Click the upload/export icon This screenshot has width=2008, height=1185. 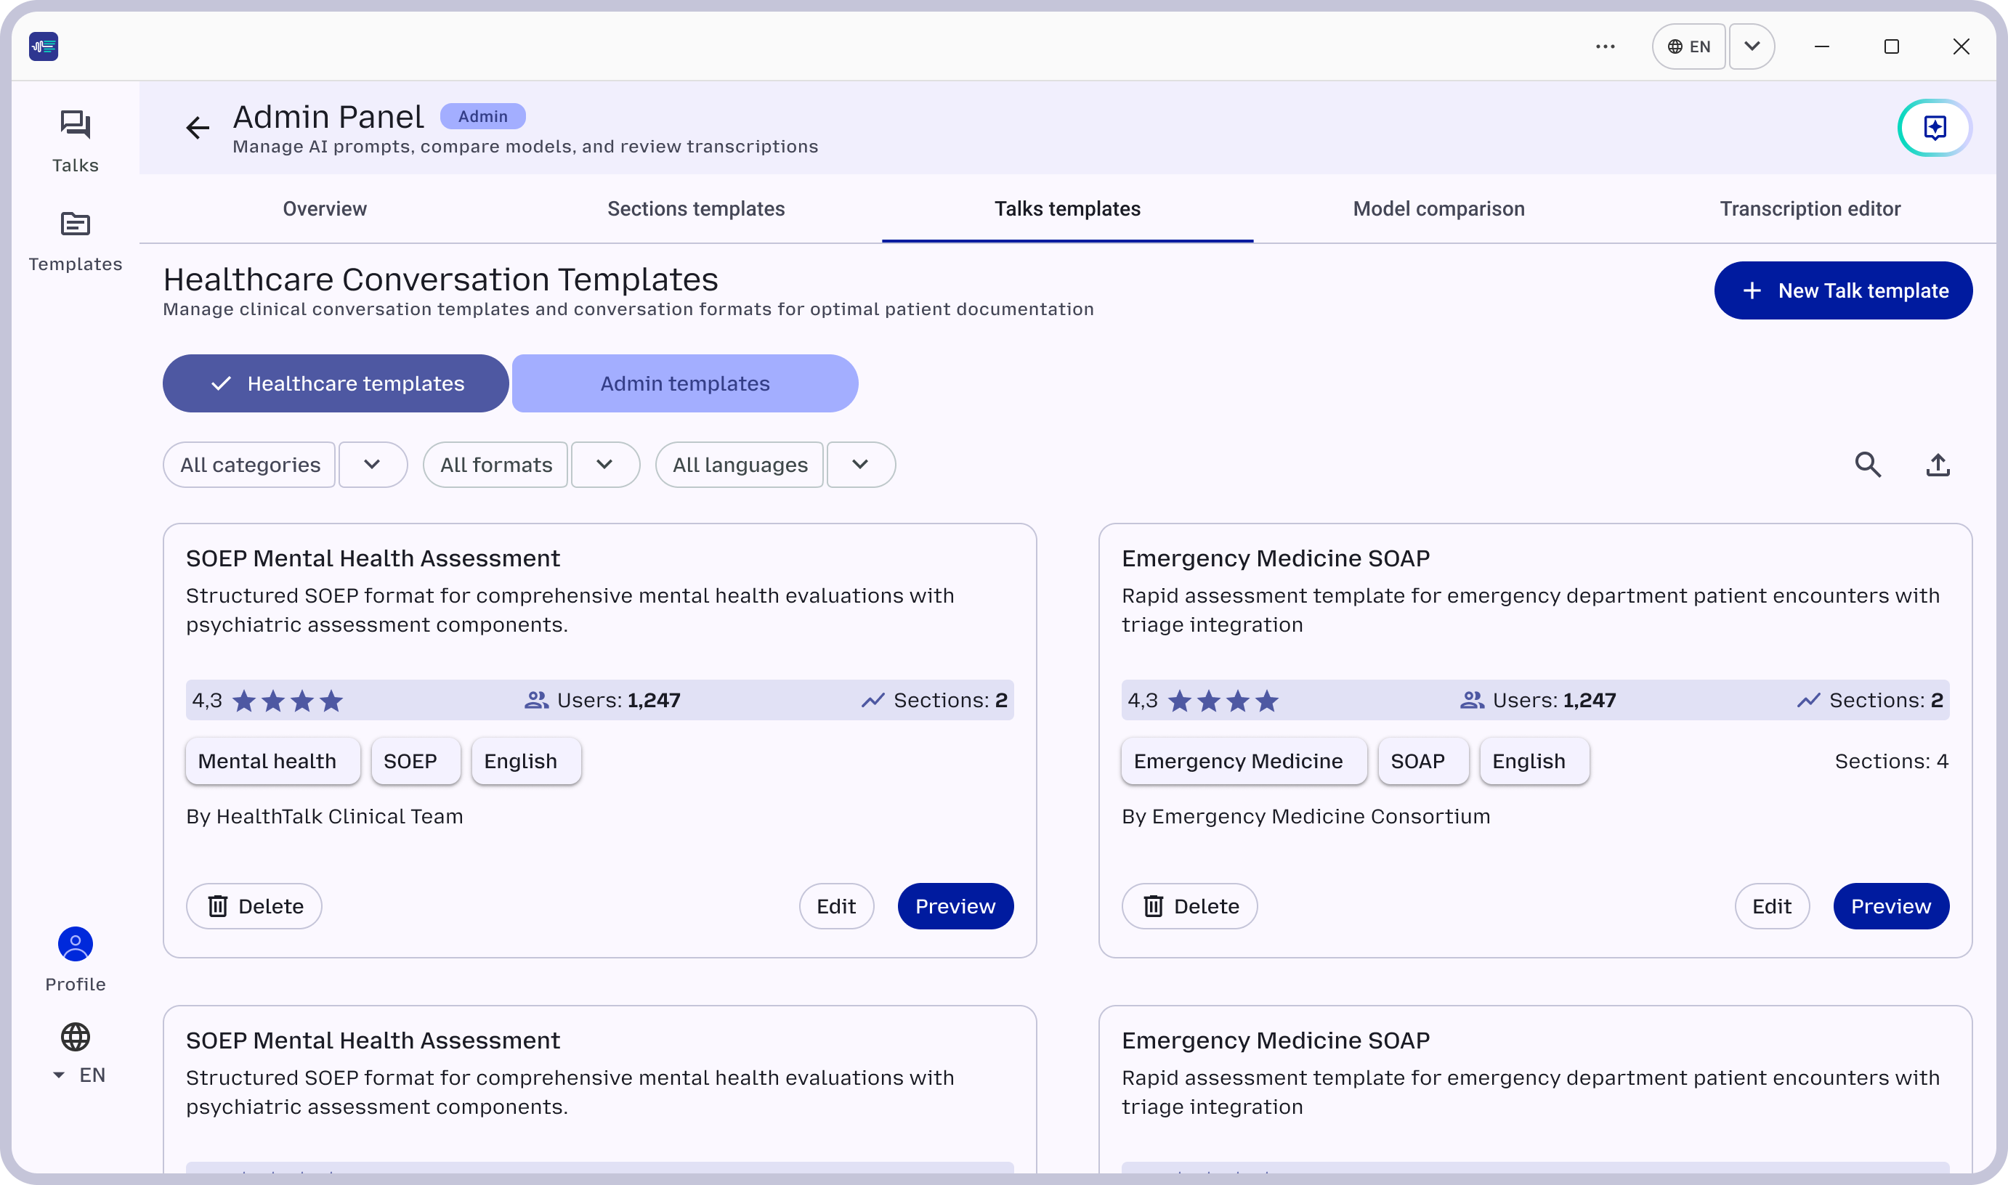point(1938,465)
